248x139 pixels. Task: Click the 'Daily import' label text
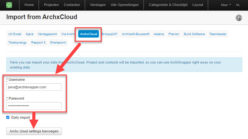pyautogui.click(x=20, y=117)
